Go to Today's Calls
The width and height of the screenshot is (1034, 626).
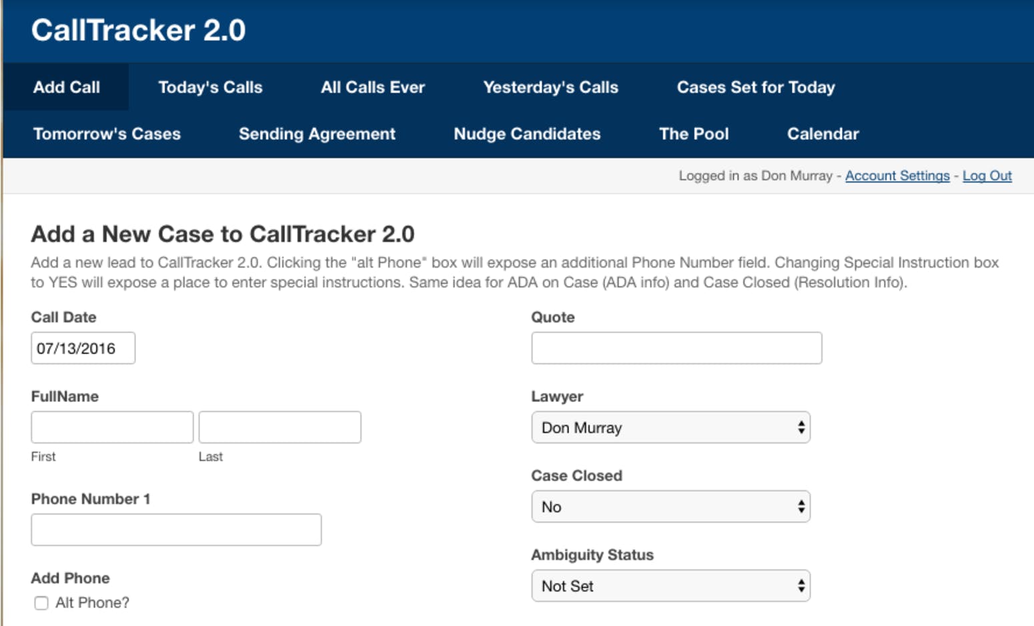point(210,87)
